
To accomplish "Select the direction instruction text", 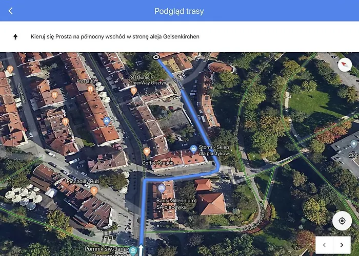I will coord(115,36).
